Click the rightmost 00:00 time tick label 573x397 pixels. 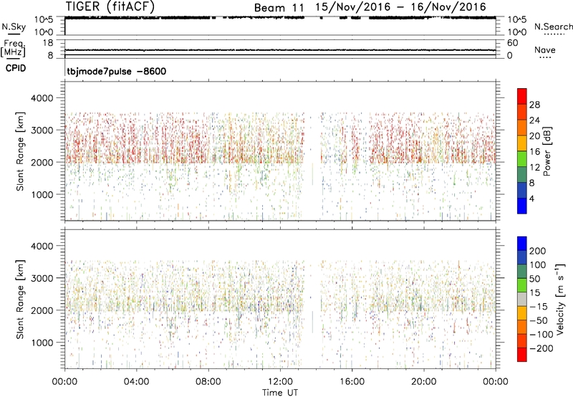coord(496,382)
